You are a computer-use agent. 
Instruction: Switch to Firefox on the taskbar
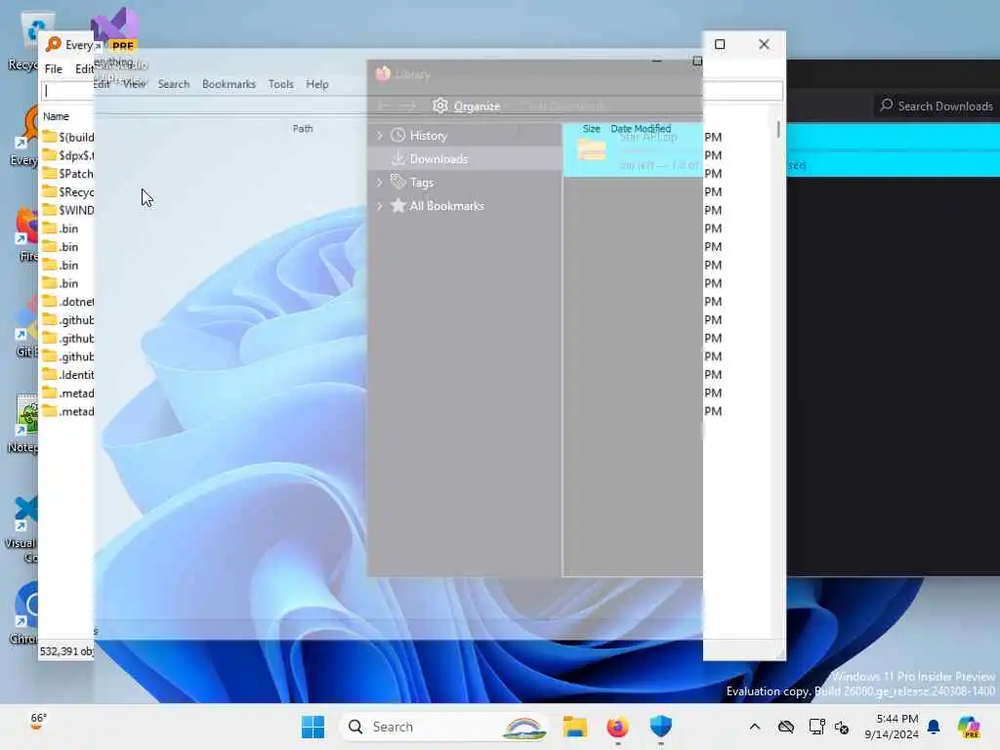617,727
